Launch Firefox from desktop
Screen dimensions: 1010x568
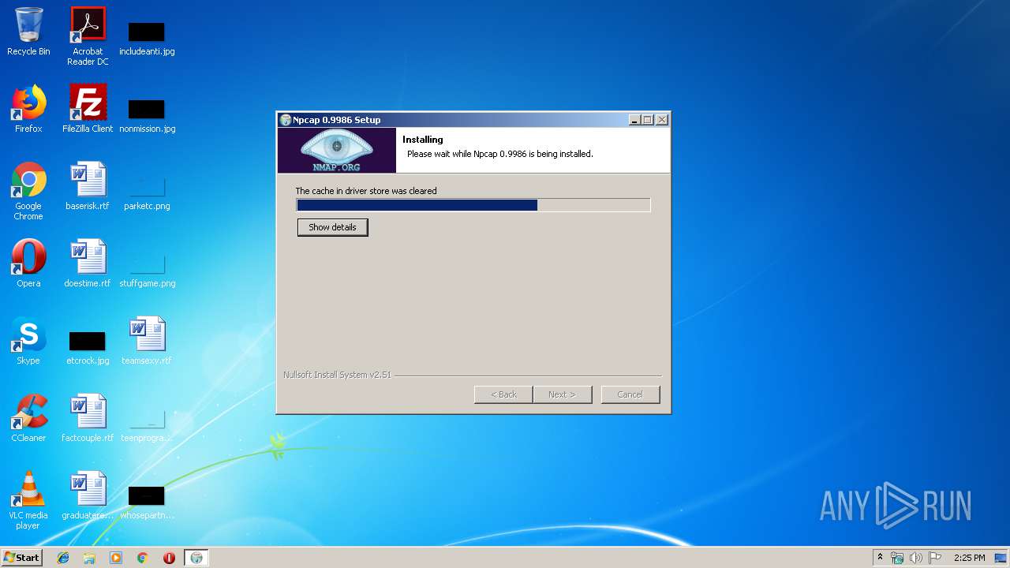(28, 109)
